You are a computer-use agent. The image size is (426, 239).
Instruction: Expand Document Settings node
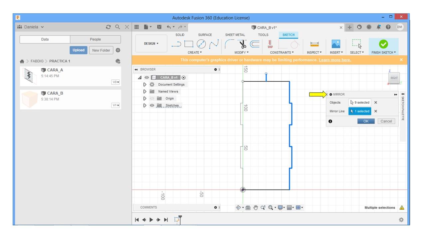(145, 85)
